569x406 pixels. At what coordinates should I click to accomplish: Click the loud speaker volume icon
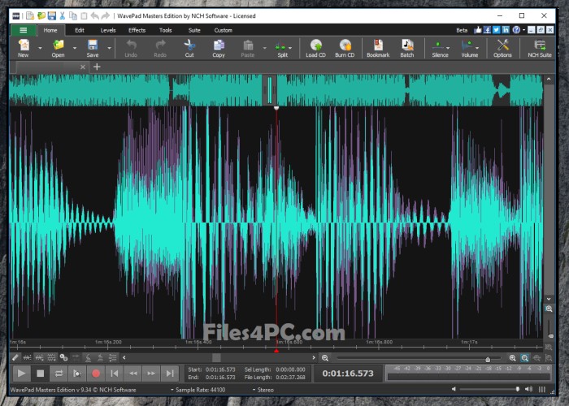(x=528, y=389)
